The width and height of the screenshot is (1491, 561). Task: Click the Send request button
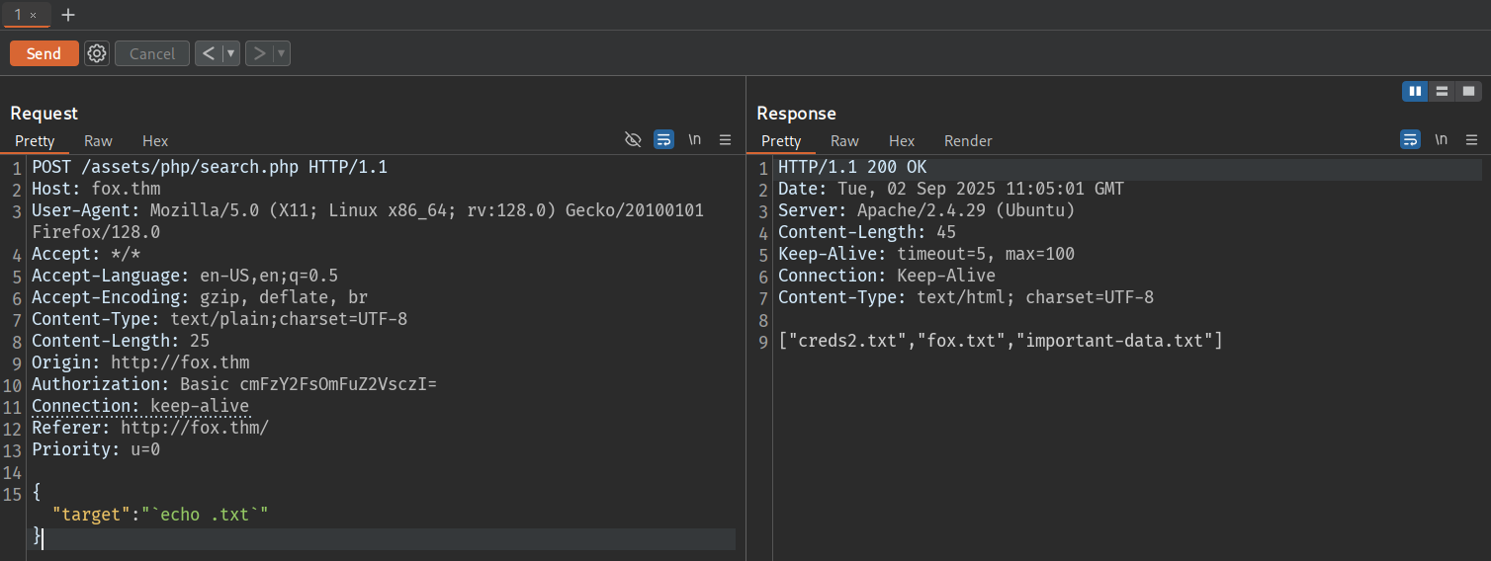44,53
